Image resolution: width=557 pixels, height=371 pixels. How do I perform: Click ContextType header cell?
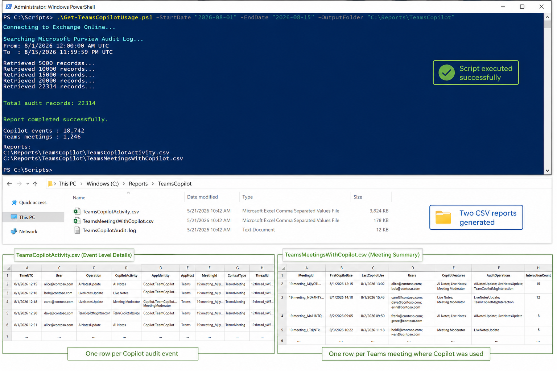237,276
